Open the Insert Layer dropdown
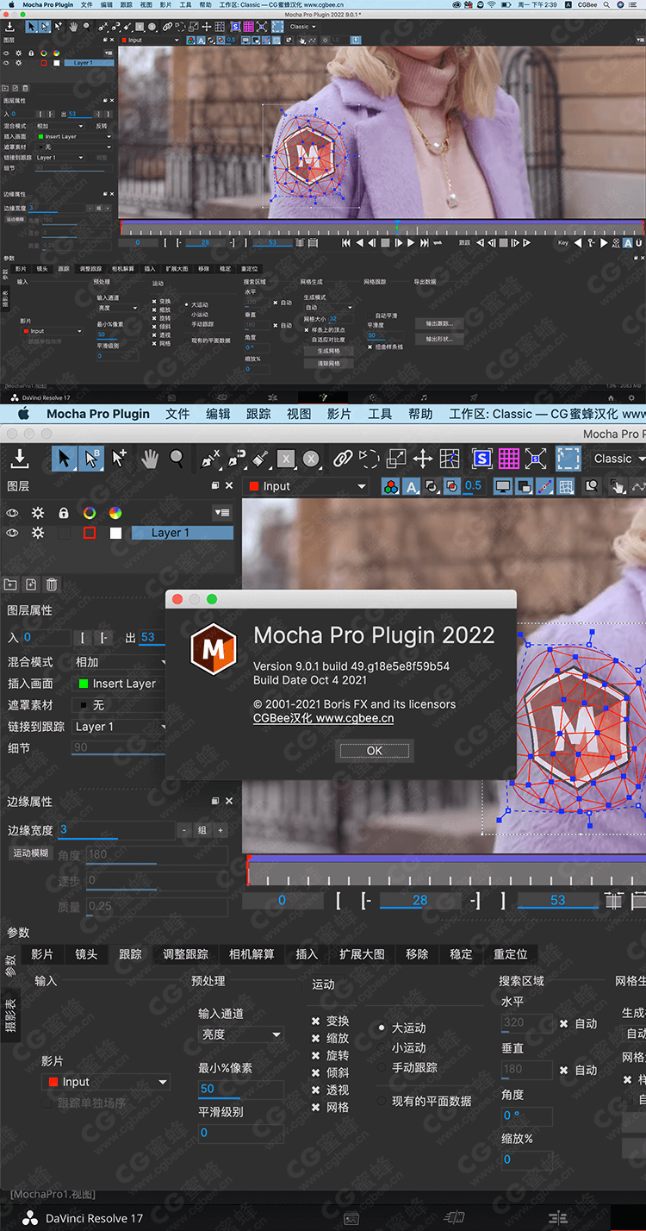Viewport: 646px width, 1231px height. click(x=120, y=684)
